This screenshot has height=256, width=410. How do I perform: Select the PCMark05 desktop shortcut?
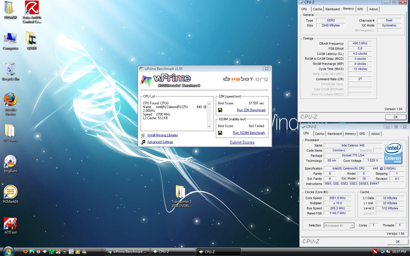click(11, 194)
